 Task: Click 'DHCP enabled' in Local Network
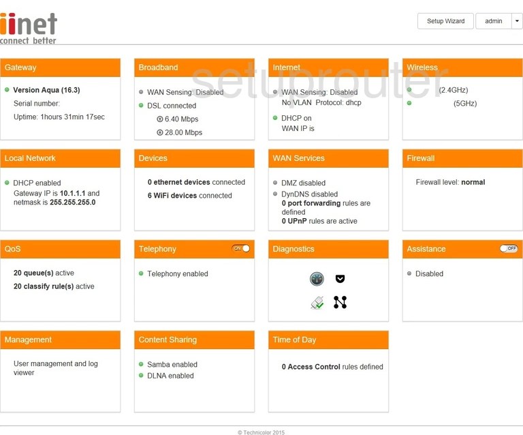click(37, 183)
